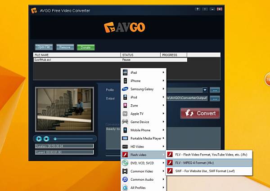Click the DVD, VCD, SVCD disc icon
This screenshot has width=270, height=191.
(x=125, y=163)
